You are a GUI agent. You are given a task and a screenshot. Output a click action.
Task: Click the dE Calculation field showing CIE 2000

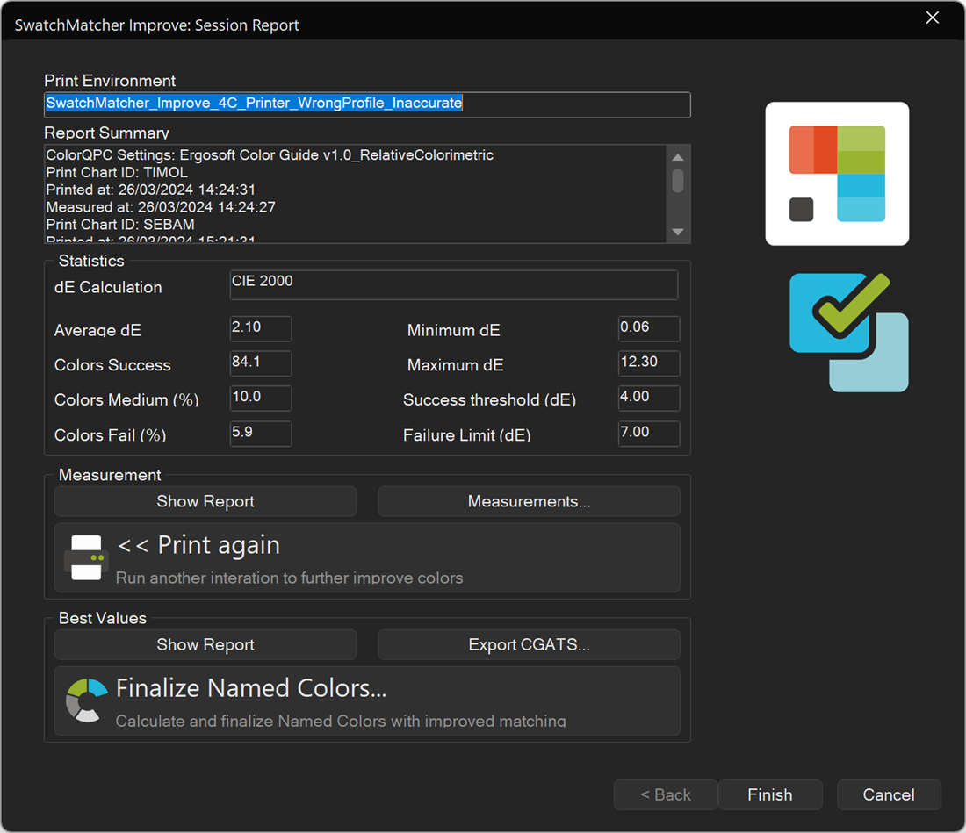[454, 285]
